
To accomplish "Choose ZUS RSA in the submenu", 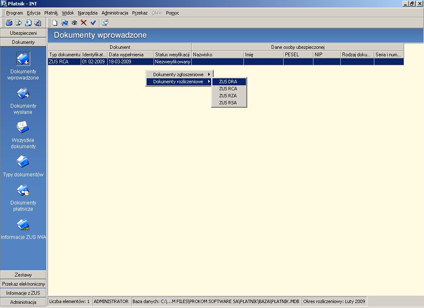I will click(229, 103).
